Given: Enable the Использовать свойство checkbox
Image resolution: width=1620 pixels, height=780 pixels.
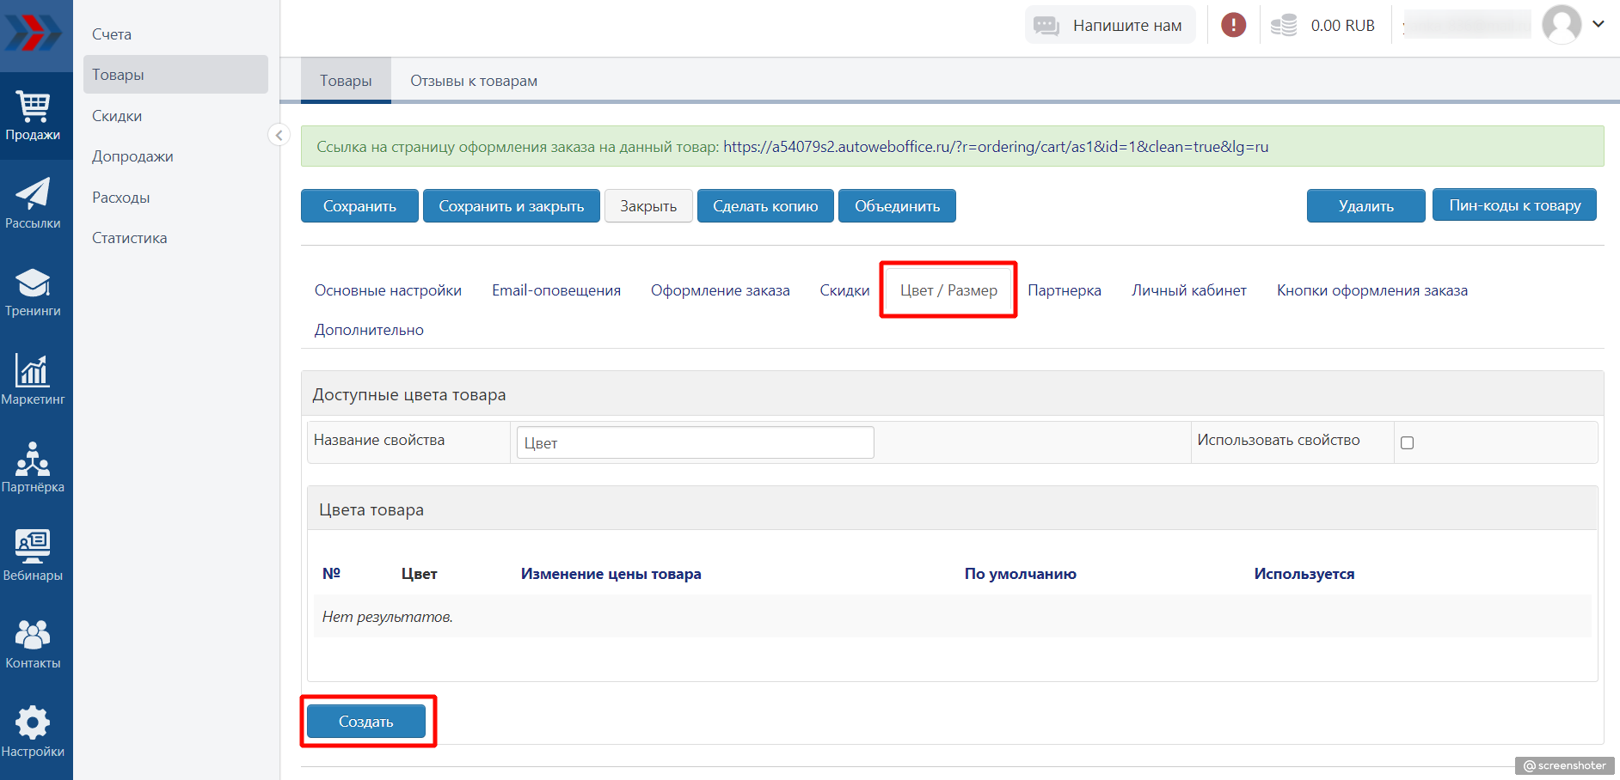Looking at the screenshot, I should (1407, 443).
